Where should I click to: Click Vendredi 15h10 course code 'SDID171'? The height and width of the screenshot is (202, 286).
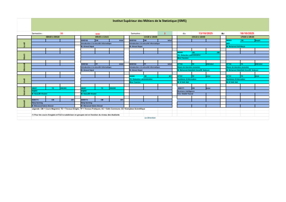click(184, 88)
